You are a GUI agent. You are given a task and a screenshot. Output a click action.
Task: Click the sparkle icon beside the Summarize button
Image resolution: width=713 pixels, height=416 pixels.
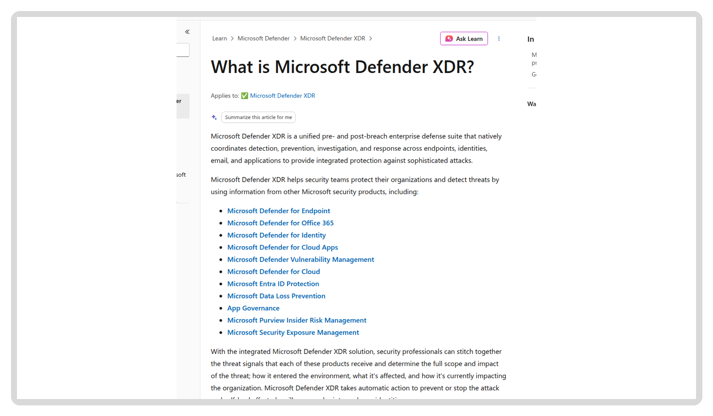(x=214, y=118)
